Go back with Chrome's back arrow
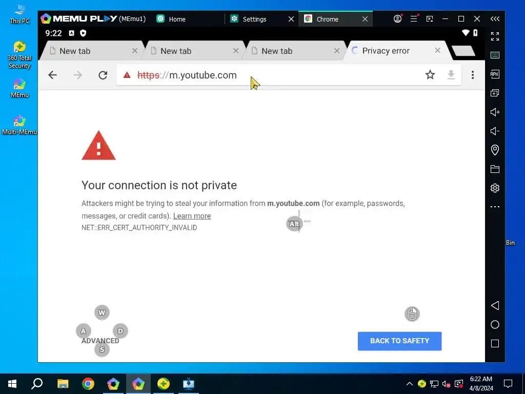 (x=53, y=75)
